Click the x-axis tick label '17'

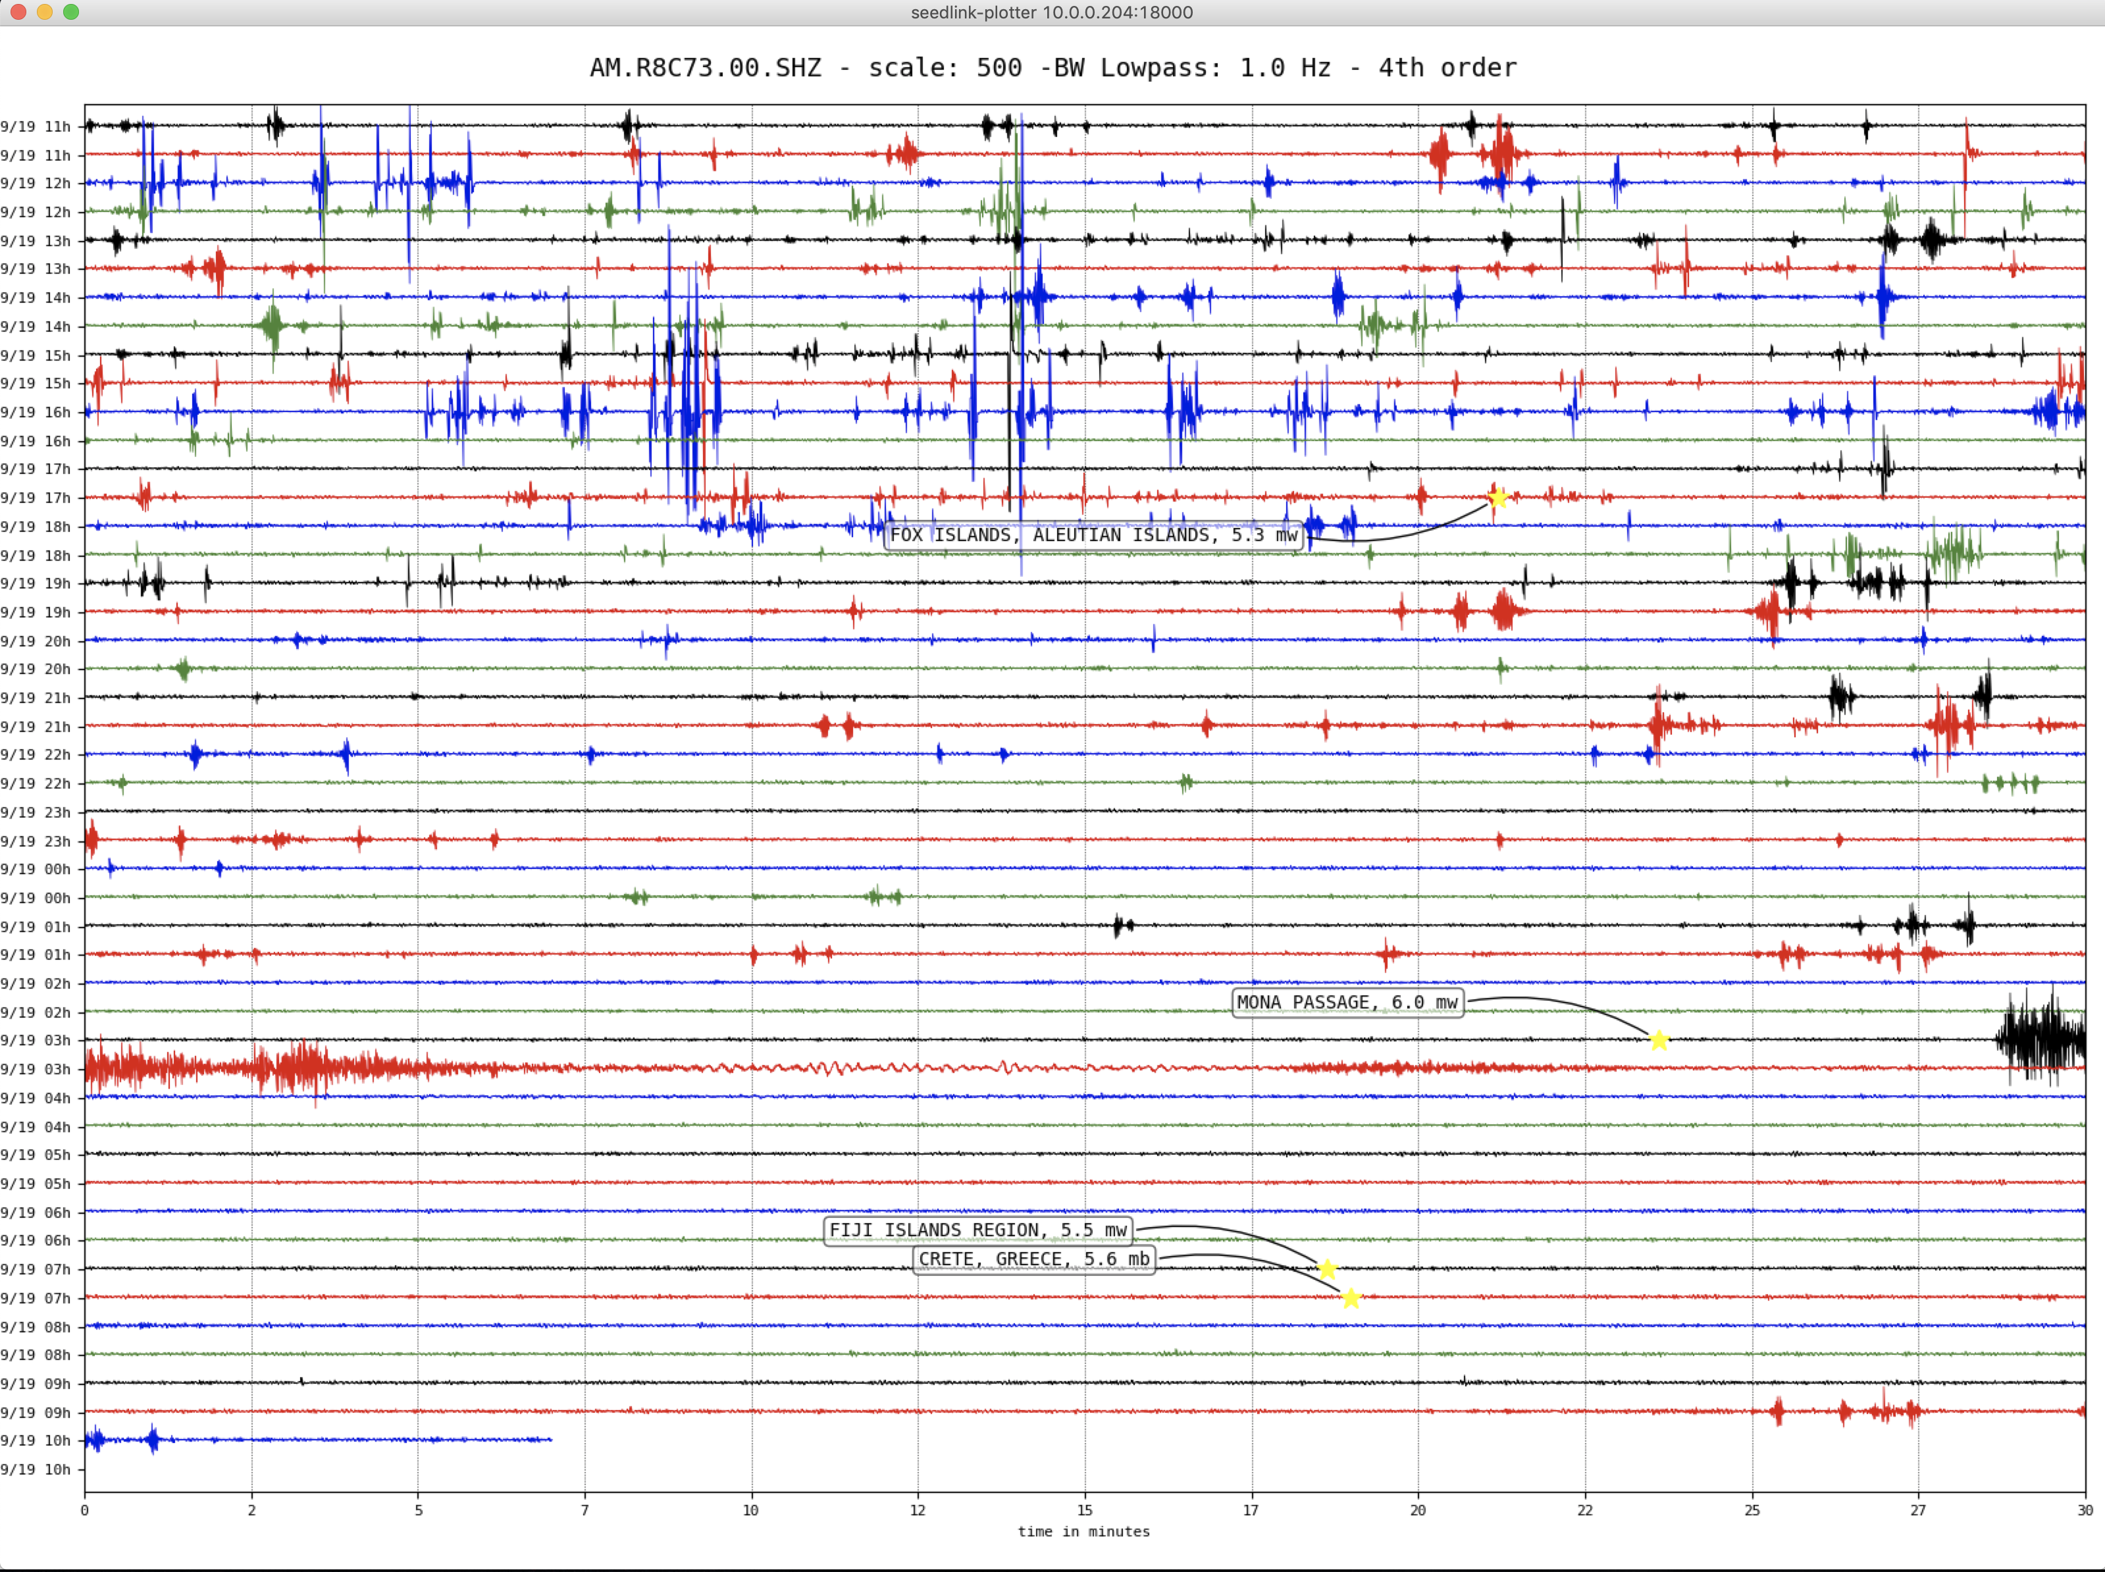(x=1251, y=1510)
